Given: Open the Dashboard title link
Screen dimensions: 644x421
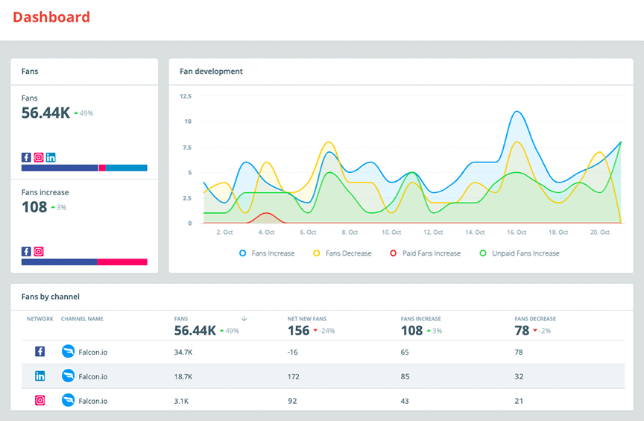Looking at the screenshot, I should (51, 17).
